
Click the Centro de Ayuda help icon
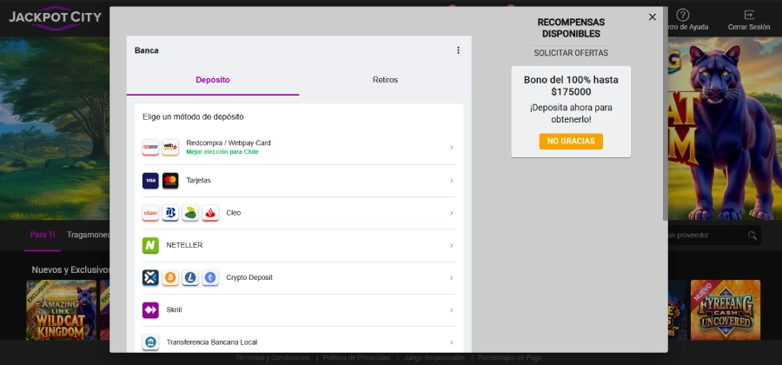(x=683, y=15)
